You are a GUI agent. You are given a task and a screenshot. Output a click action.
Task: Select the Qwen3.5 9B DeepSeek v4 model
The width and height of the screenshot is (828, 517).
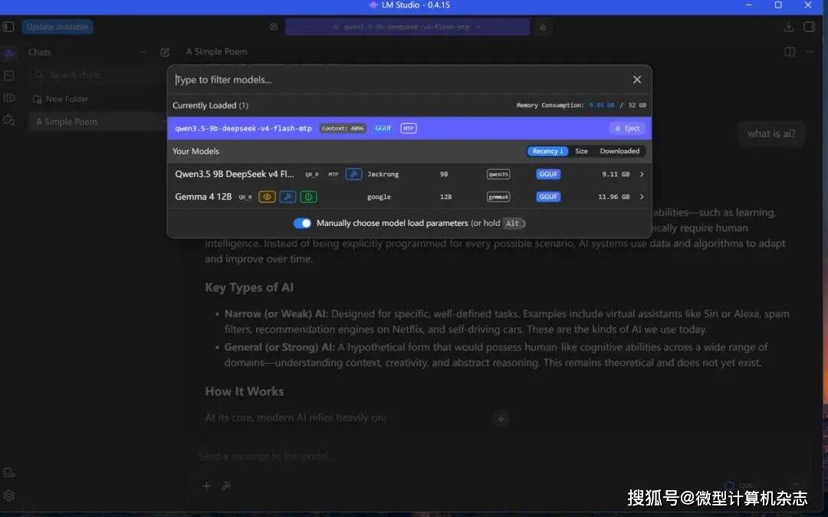point(409,174)
